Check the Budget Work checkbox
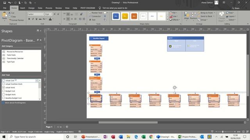The image size is (250, 140). pos(4,94)
